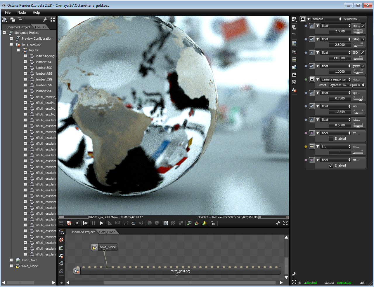
Task: Select the terra_gold.obj node in graph editor
Action: 177,271
